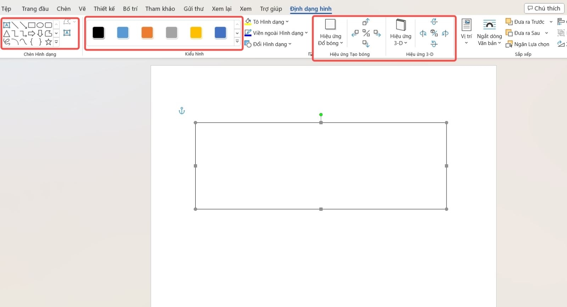Select the text box shape in the gallery
The height and width of the screenshot is (307, 567).
tap(6, 25)
